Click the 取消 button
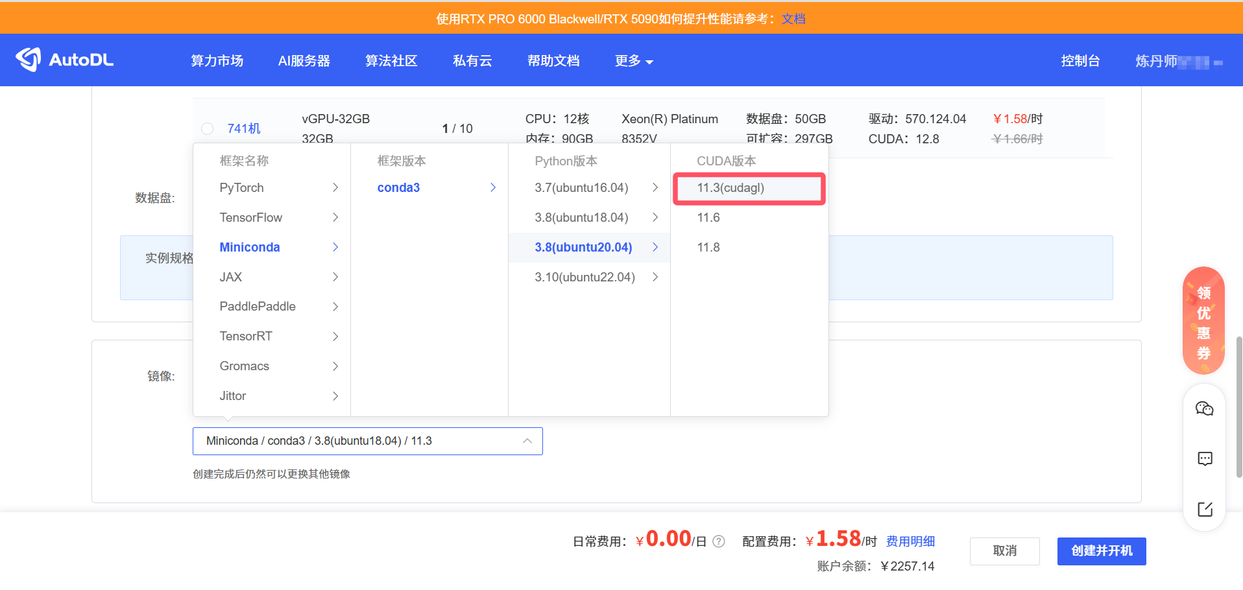1243x590 pixels. [x=1004, y=551]
